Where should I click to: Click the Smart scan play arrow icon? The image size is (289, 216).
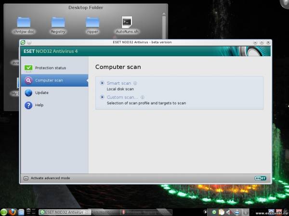pyautogui.click(x=102, y=83)
